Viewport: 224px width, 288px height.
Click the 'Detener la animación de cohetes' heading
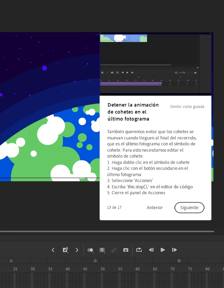(x=133, y=112)
